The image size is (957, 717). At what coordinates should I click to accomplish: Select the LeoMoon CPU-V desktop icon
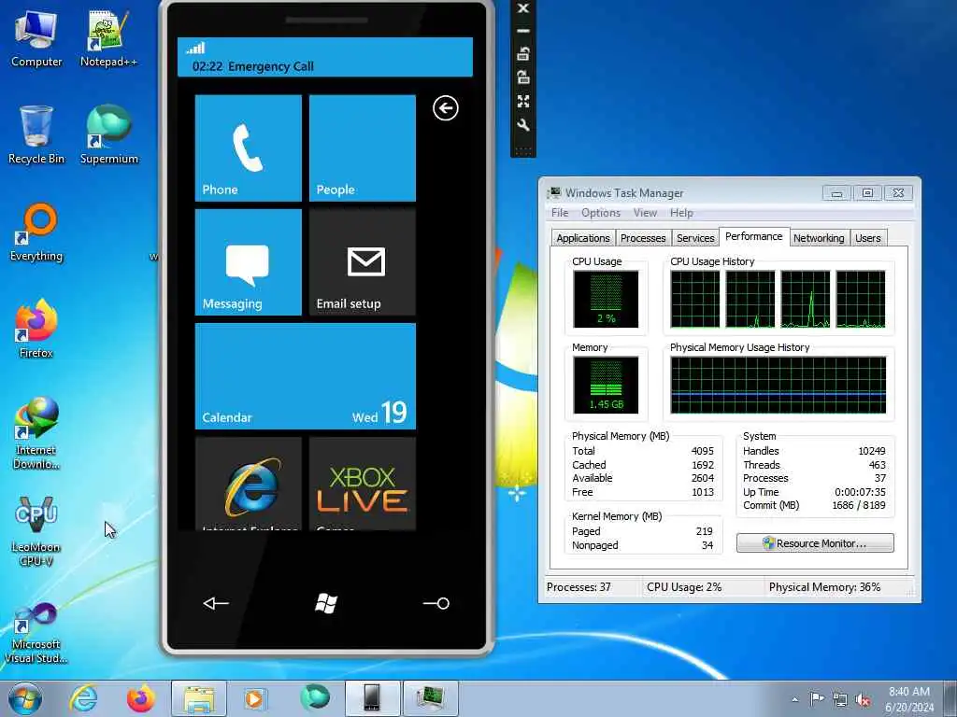click(x=36, y=530)
